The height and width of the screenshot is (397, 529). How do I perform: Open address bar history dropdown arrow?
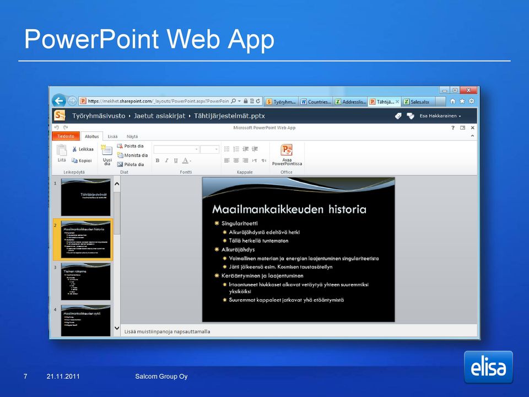[239, 101]
